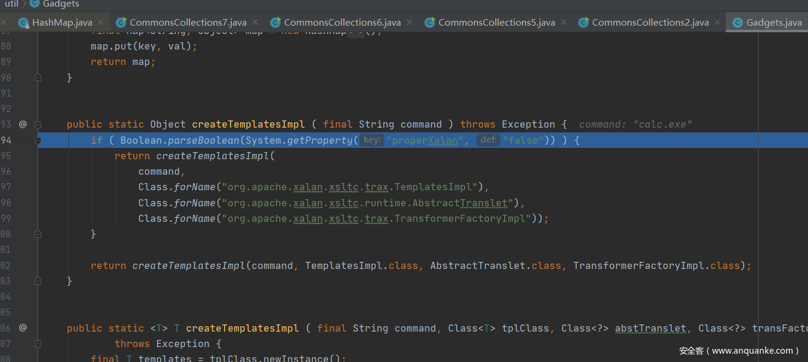
Task: Click the class icon on CommonsCollections5.java tab
Action: [430, 23]
